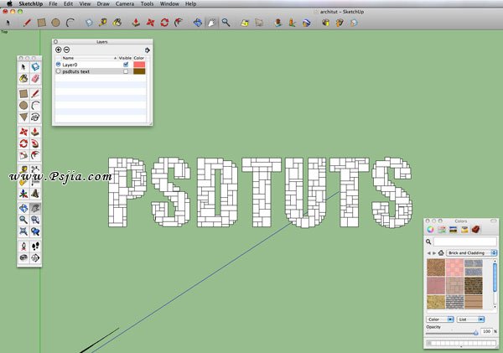Open the Color dropdown in Colors panel
Screen dimensions: 503x353
[439, 319]
